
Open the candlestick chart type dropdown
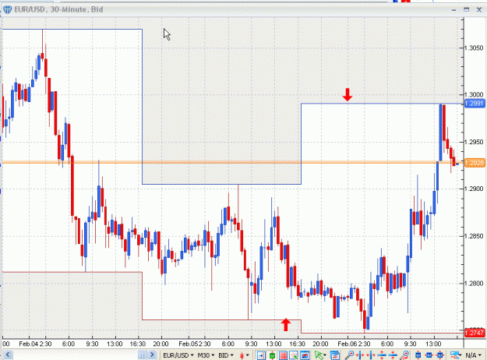[244, 355]
